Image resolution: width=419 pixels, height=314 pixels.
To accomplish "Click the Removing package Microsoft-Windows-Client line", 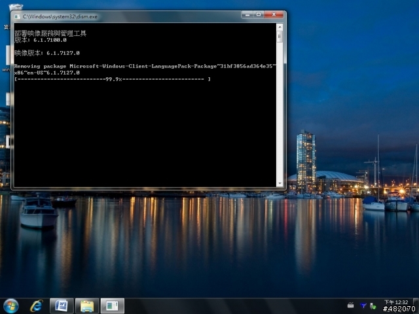I will 145,66.
